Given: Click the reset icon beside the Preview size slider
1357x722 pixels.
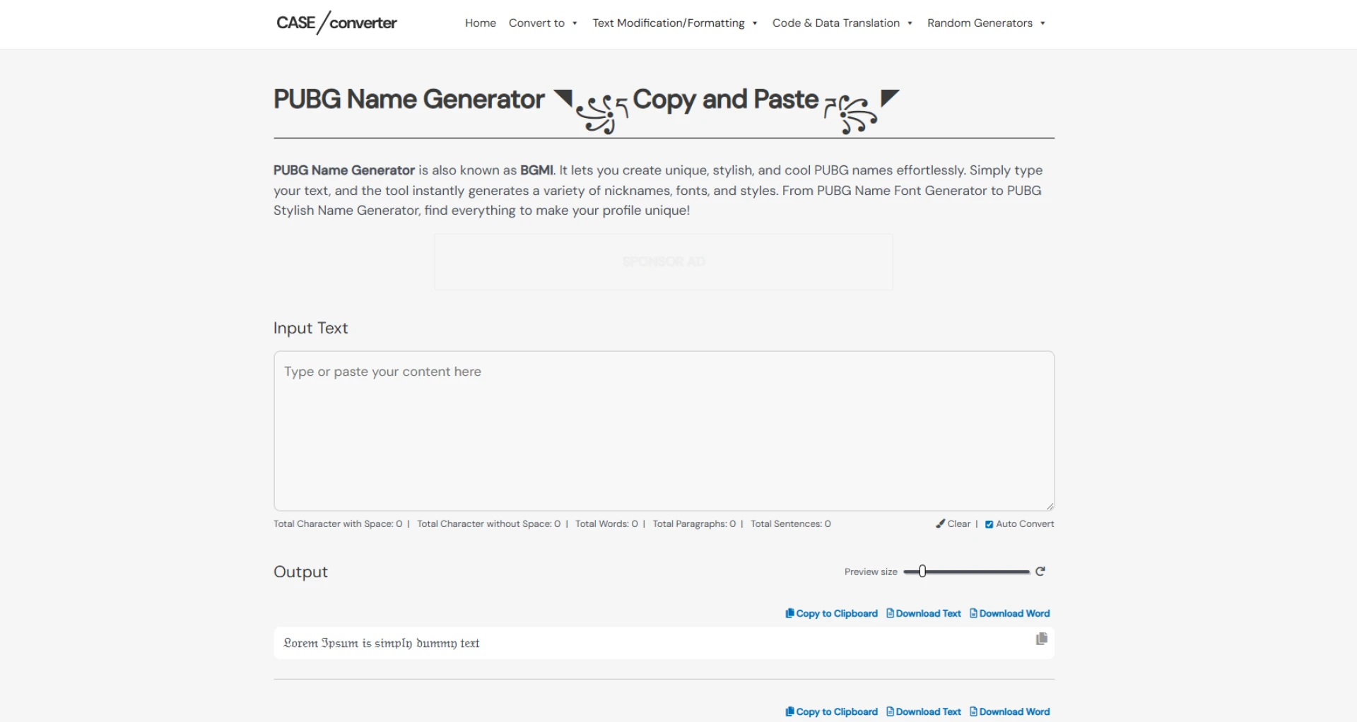Looking at the screenshot, I should coord(1042,571).
